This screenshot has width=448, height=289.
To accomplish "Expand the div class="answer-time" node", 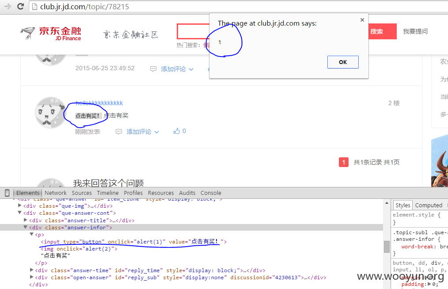I will click(x=32, y=270).
